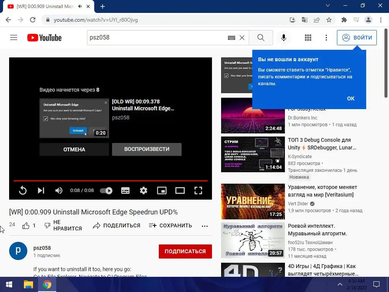
Task: Share the video via ПОДЕЛИТЬСЯ
Action: click(x=116, y=225)
